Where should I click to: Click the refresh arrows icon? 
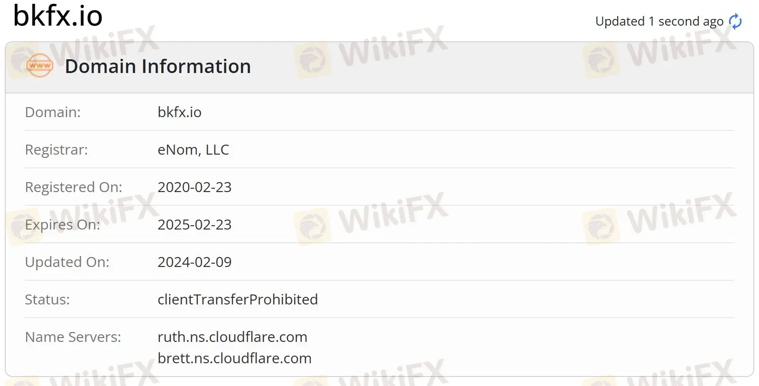735,21
